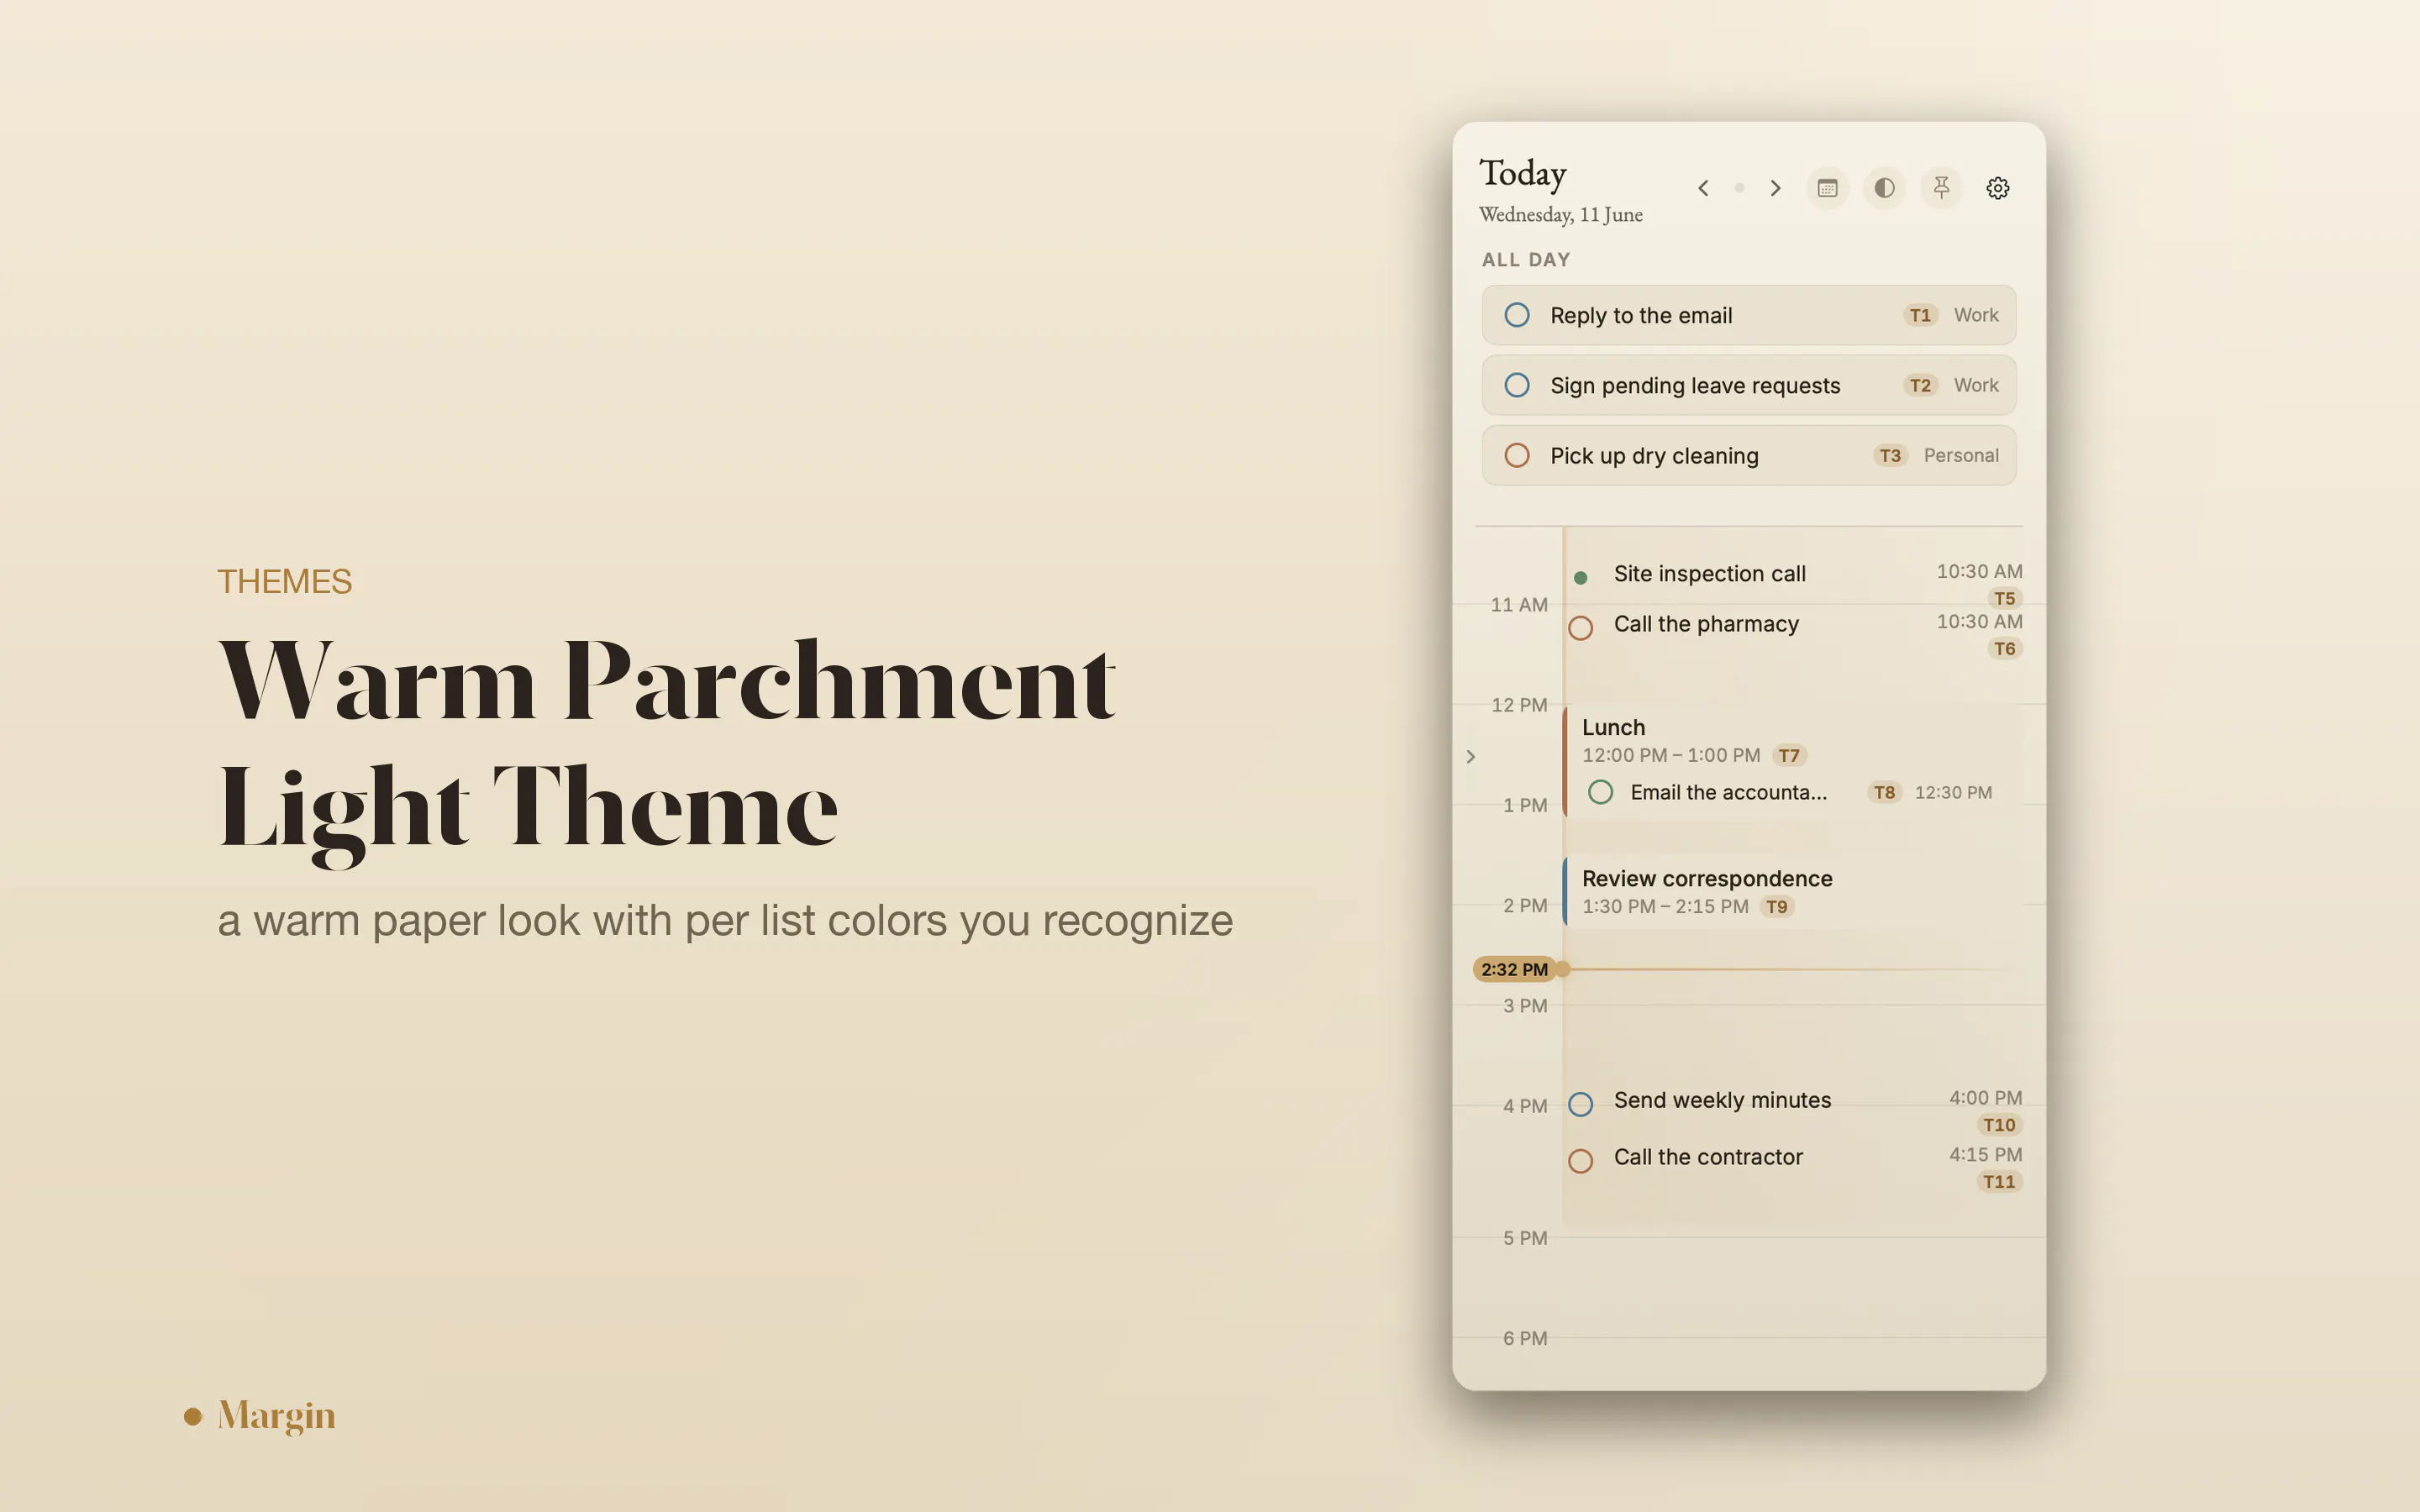Click the T7 badge next to Lunch time
2420x1512 pixels.
click(x=1789, y=756)
